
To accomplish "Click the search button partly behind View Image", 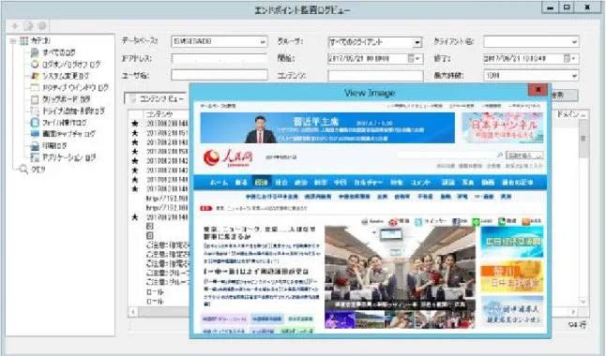I will coord(564,95).
